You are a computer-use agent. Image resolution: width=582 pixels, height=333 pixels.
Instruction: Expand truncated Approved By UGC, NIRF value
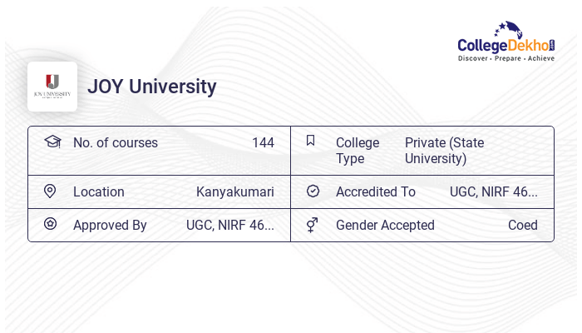230,225
